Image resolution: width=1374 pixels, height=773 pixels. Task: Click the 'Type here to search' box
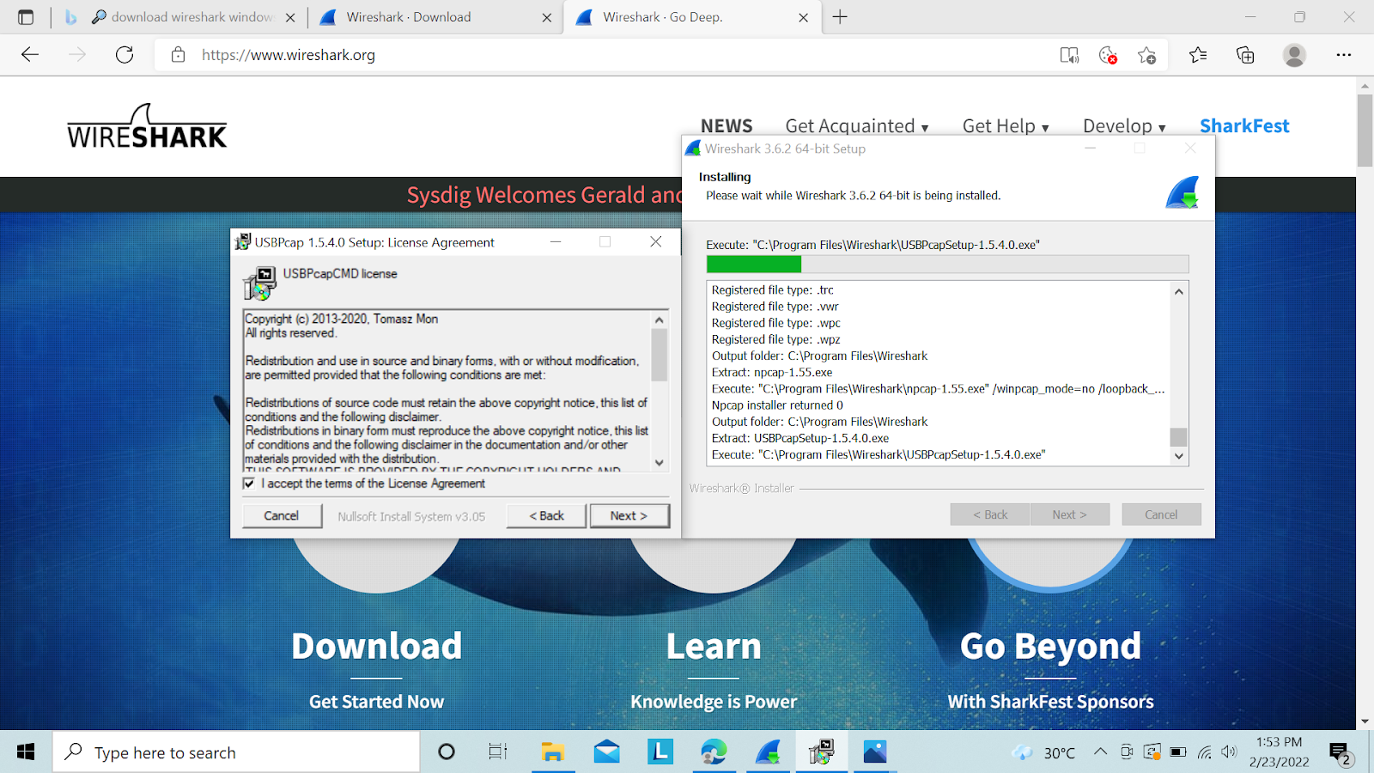[237, 752]
